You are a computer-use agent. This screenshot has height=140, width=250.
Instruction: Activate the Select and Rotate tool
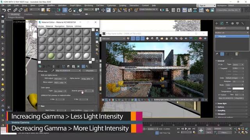[x=70, y=10]
